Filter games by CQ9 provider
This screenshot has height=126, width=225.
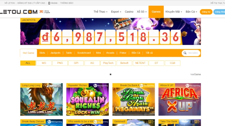(172, 63)
